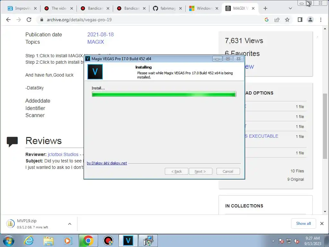Click the muted volume tray icon

(297, 241)
